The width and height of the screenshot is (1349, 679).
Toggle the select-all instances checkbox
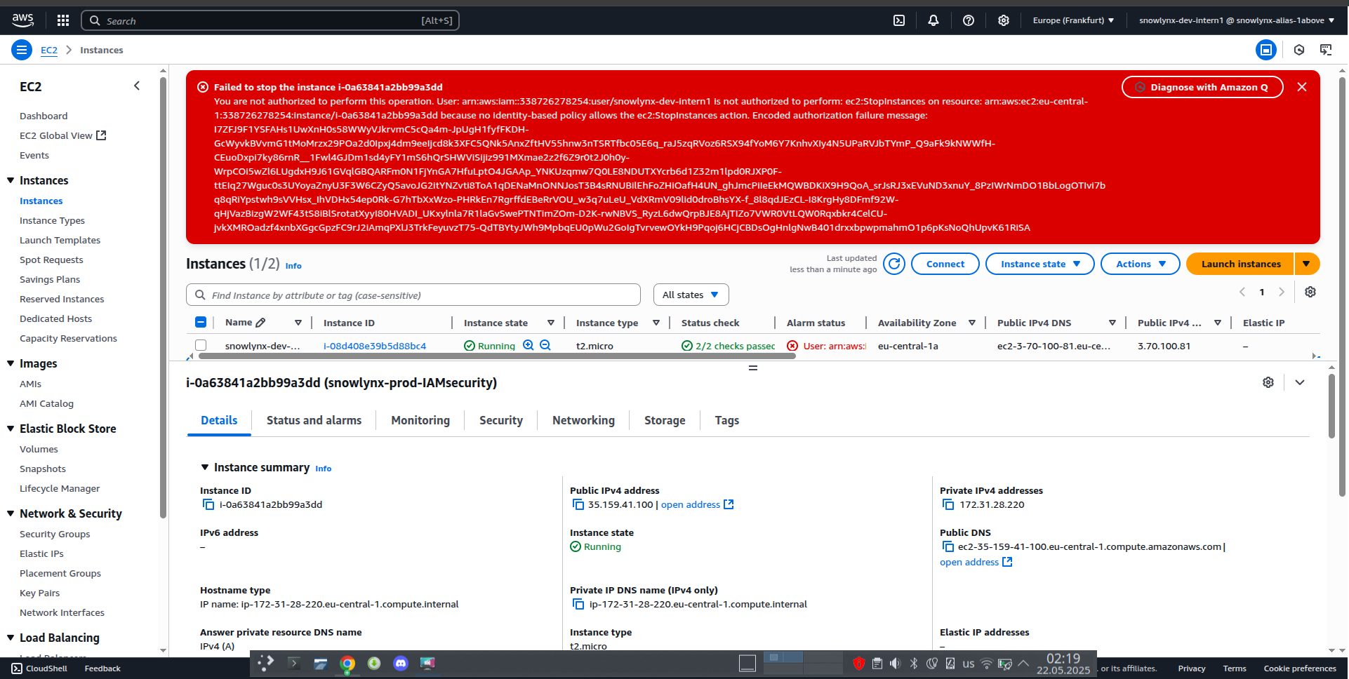pyautogui.click(x=201, y=323)
